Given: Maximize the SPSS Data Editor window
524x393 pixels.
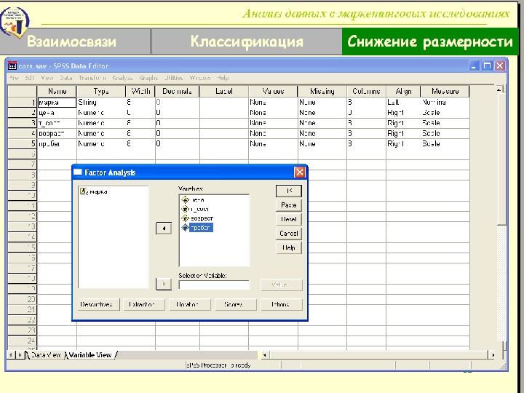Looking at the screenshot, I should point(487,65).
